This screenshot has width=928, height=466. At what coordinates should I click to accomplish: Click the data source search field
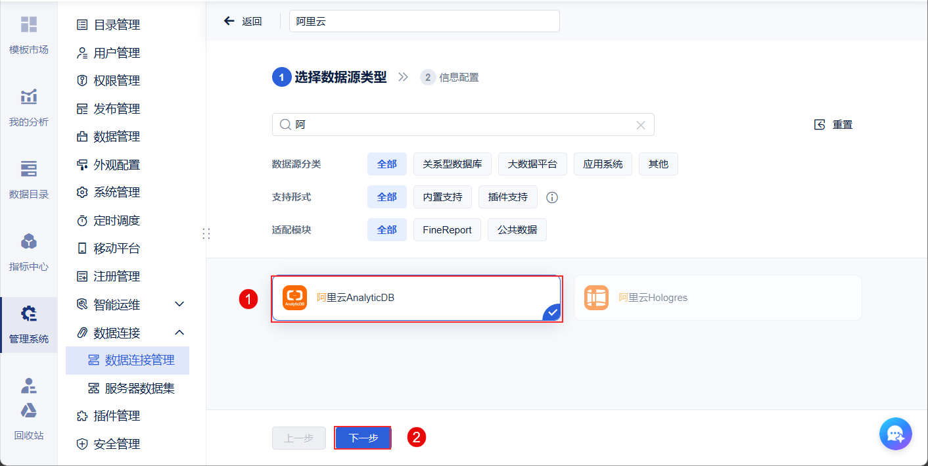point(463,125)
